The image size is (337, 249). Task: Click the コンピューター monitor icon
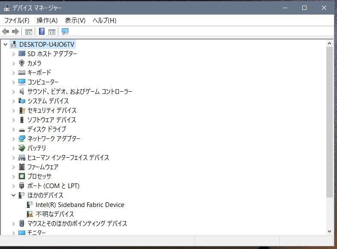(22, 82)
